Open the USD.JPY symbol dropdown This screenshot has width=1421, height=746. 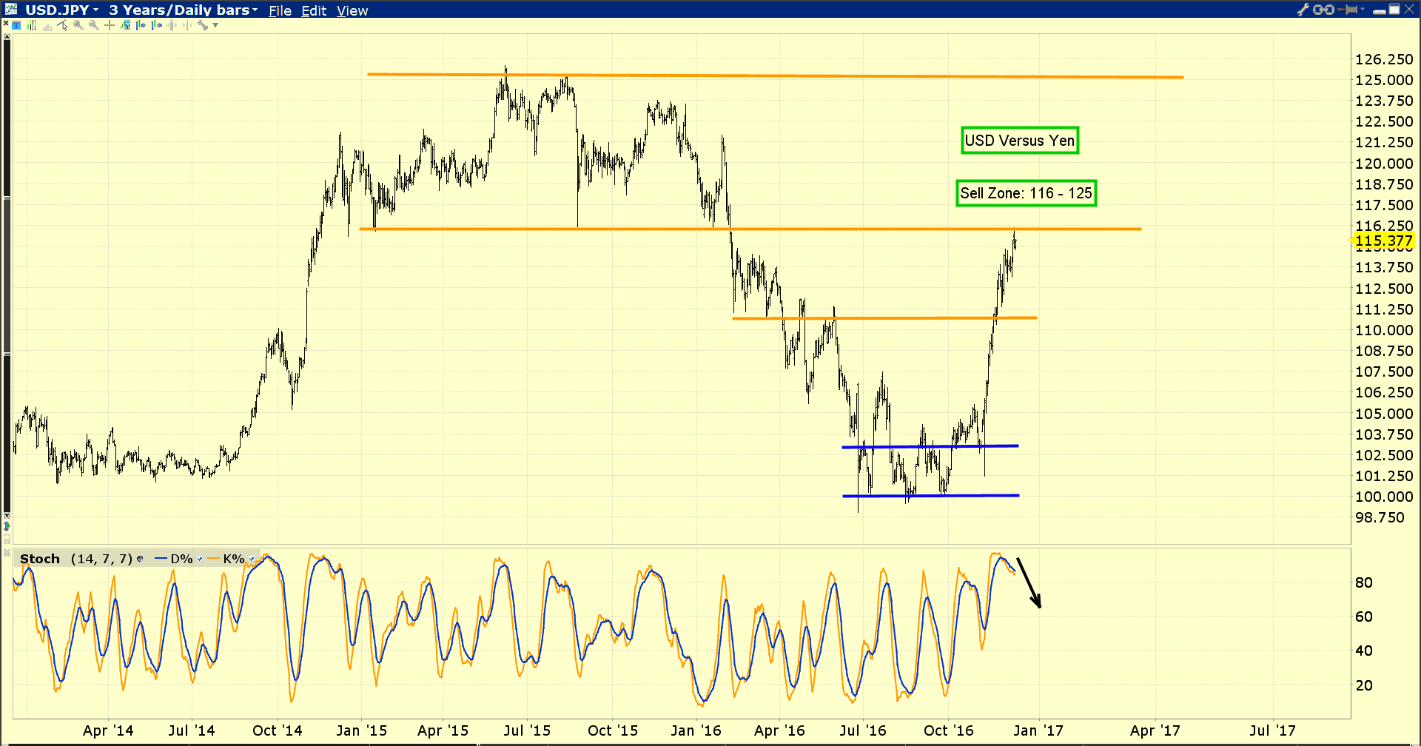pyautogui.click(x=97, y=10)
